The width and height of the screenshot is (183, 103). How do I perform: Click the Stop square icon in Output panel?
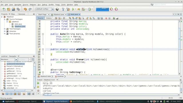tap(38, 91)
